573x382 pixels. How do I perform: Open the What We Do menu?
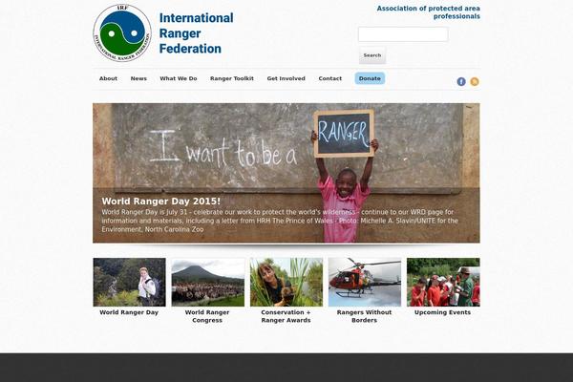[179, 78]
